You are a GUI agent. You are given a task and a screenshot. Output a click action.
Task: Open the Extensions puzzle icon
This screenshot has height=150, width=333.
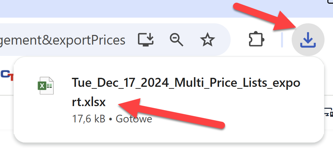[x=257, y=40]
